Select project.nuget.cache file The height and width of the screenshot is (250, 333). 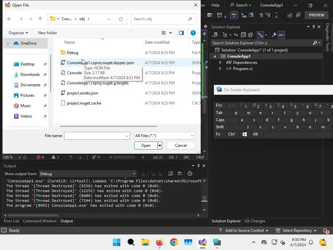[x=84, y=103]
